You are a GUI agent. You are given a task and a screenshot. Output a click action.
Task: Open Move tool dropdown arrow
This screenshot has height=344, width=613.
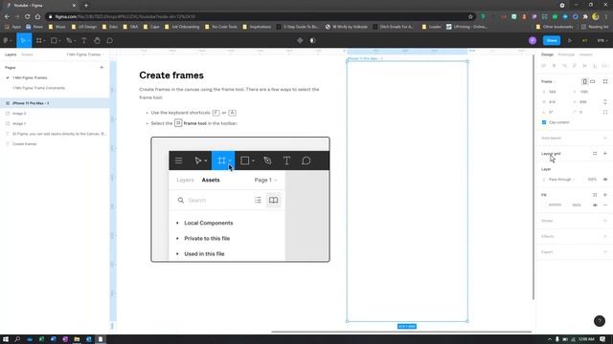[x=29, y=41]
